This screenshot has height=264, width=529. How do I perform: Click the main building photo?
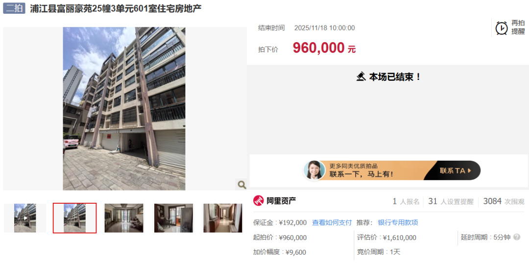(124, 109)
